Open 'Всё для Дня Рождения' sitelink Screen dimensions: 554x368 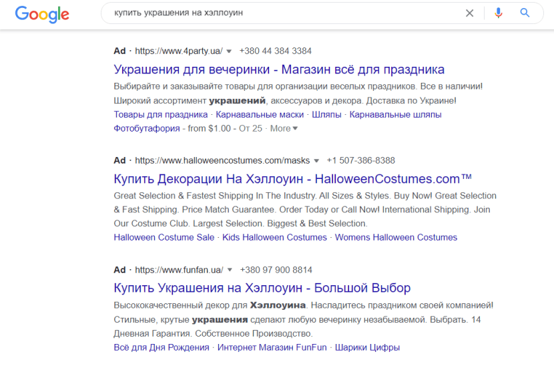162,347
